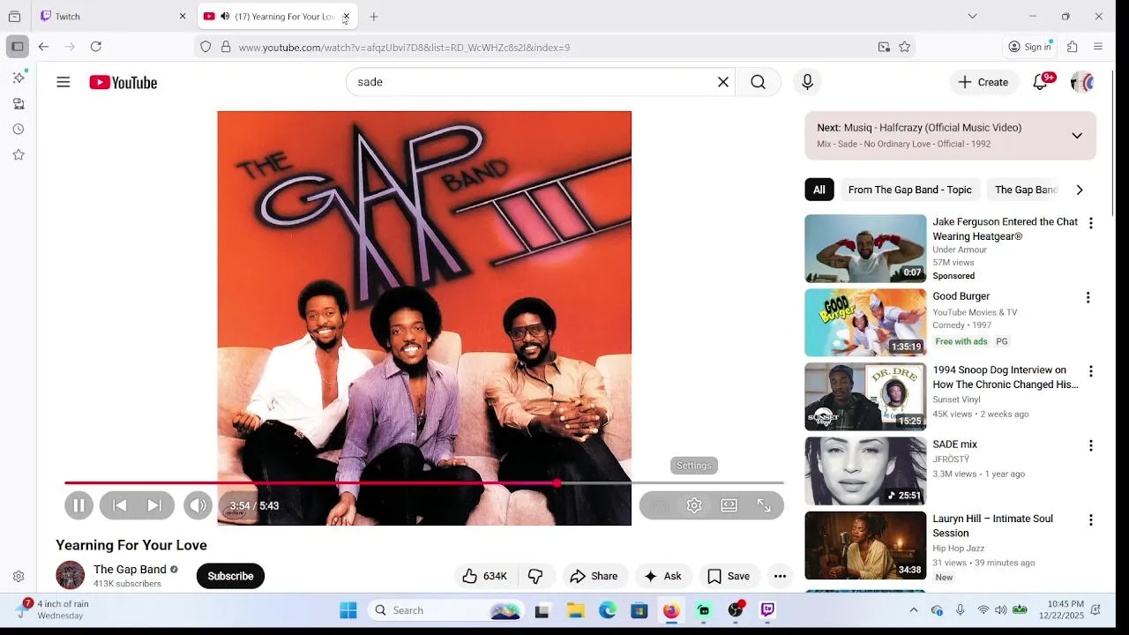Go back in browser
Screen dimensions: 1129x635
pyautogui.click(x=43, y=47)
